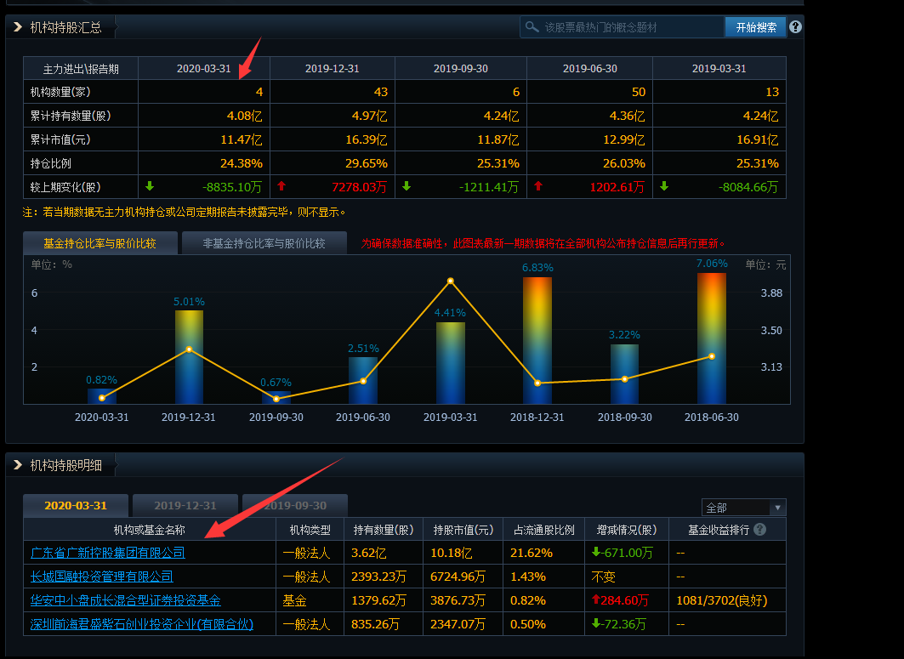The image size is (904, 659).
Task: Click the 7.06% bar for 2018-06-30
Action: click(x=711, y=338)
